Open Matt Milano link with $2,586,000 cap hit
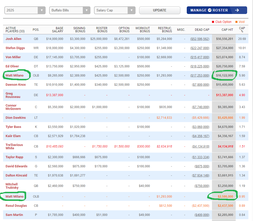253x221 pixels. tap(15, 197)
